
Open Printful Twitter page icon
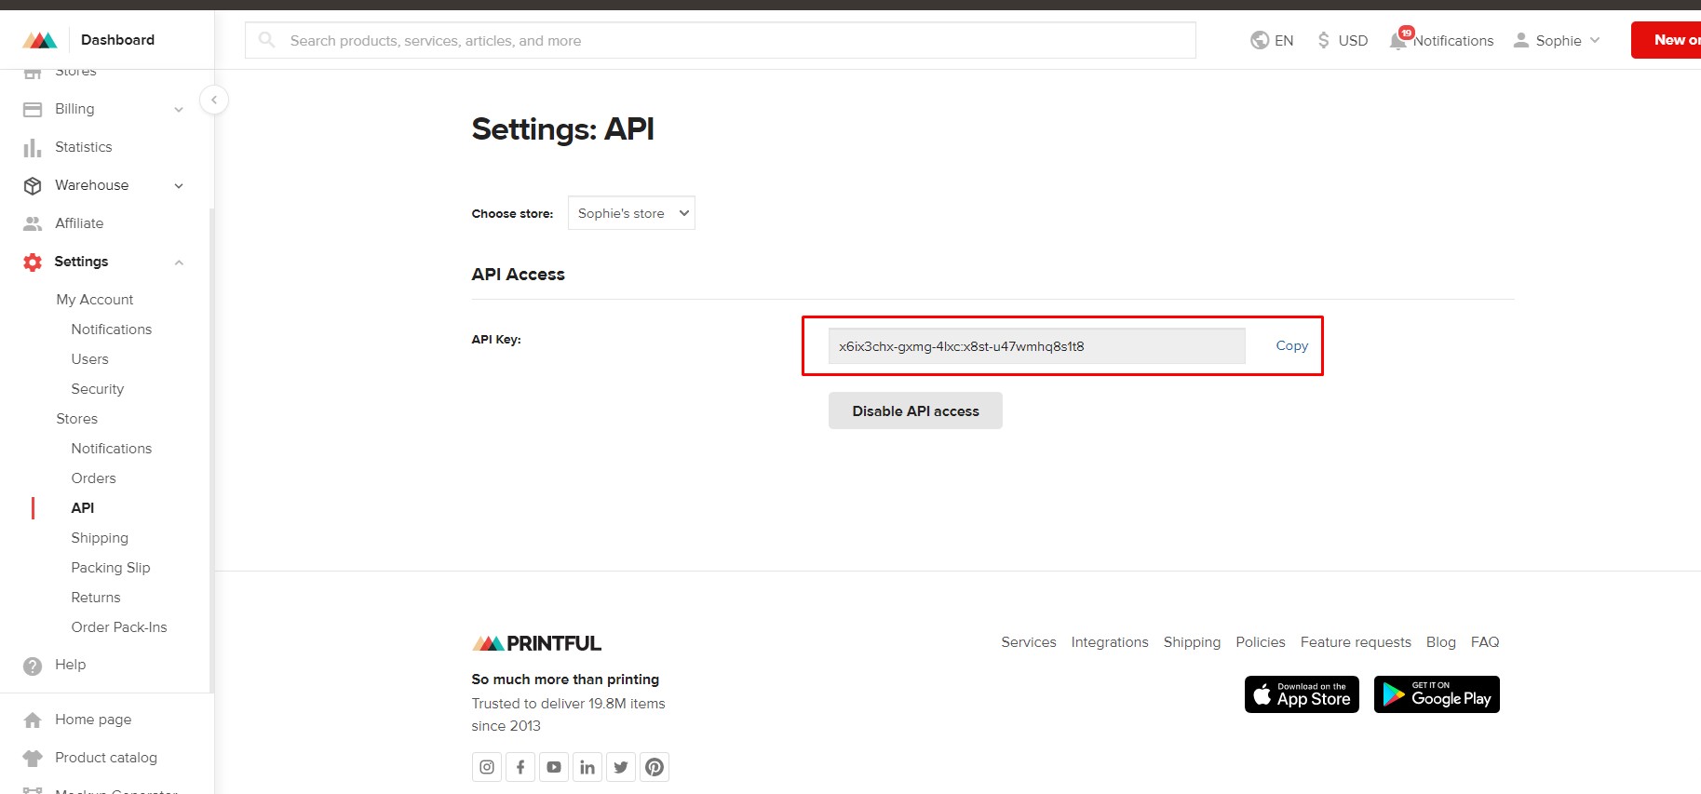pos(621,767)
